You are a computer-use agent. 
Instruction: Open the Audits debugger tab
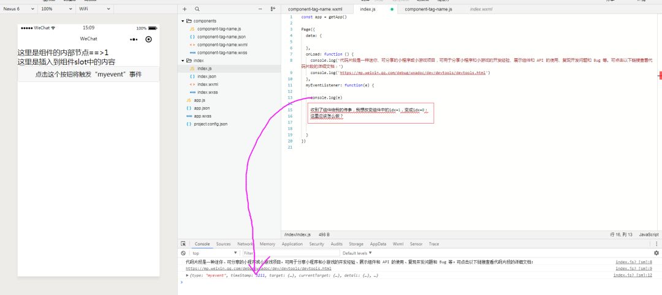tap(337, 244)
